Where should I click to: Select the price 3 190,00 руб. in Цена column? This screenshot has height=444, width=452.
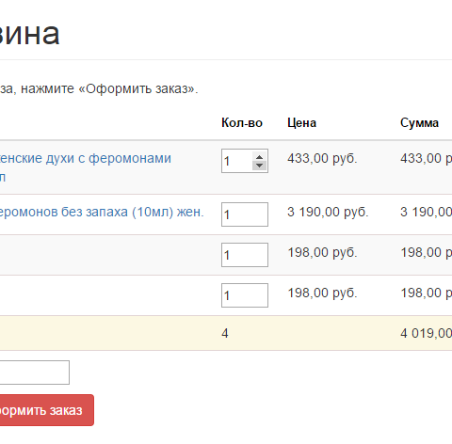(x=328, y=212)
